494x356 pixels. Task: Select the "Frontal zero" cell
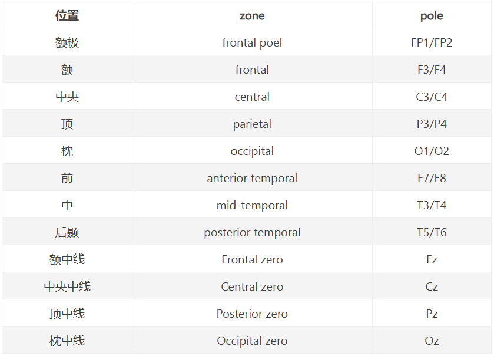tap(252, 259)
